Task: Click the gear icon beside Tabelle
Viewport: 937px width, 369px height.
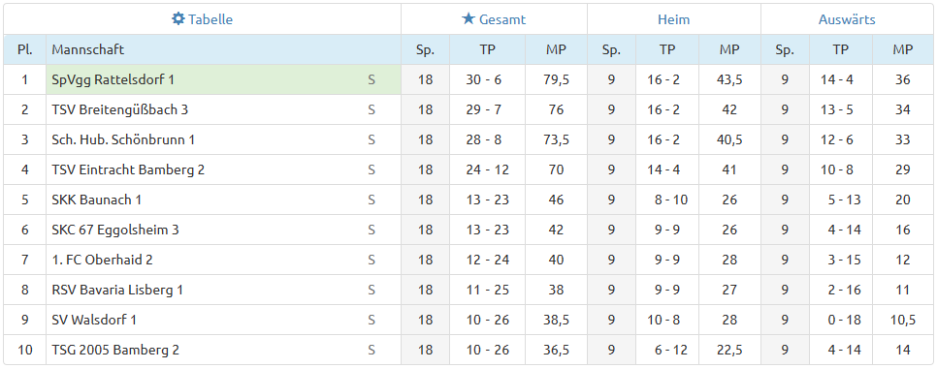Action: click(178, 19)
